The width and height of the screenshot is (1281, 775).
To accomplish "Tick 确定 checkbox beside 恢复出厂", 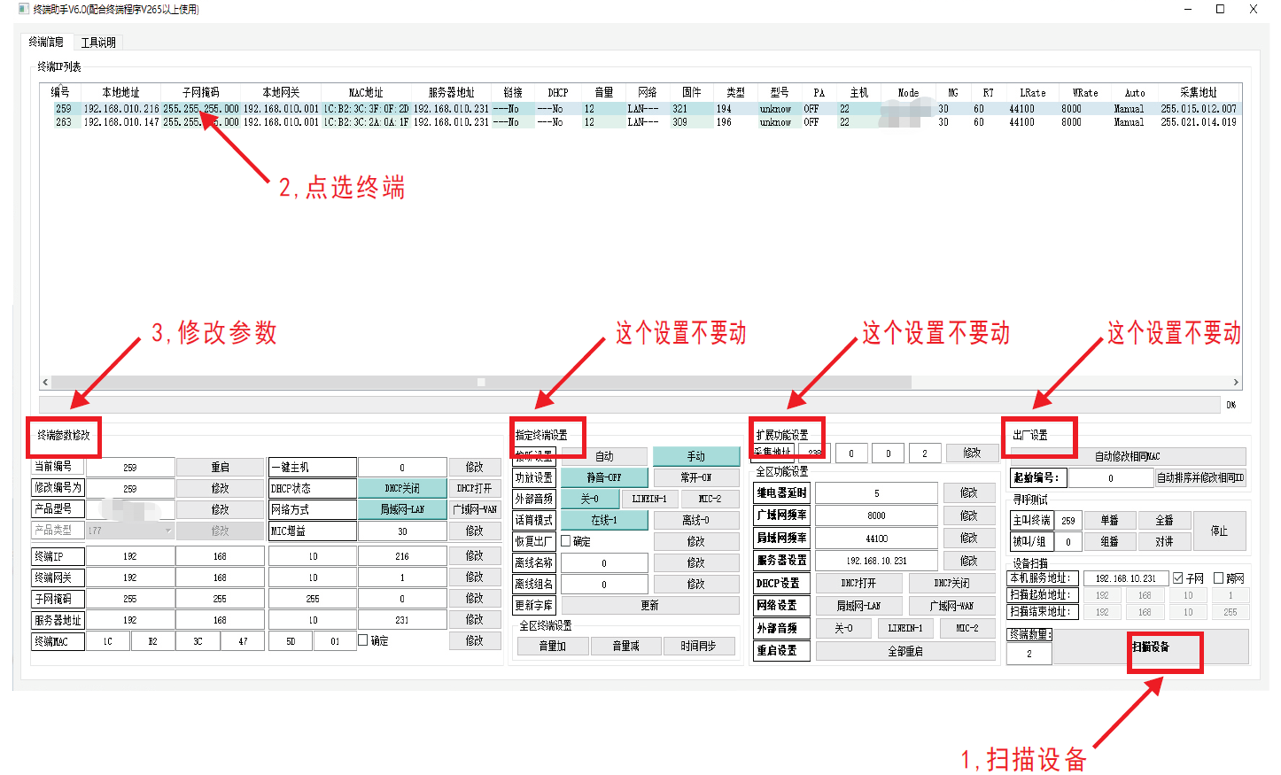I will click(x=566, y=541).
